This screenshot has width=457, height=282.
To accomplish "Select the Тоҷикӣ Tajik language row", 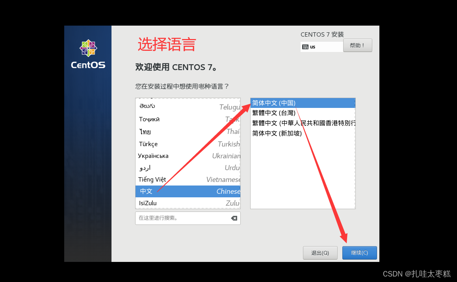I will (x=188, y=119).
